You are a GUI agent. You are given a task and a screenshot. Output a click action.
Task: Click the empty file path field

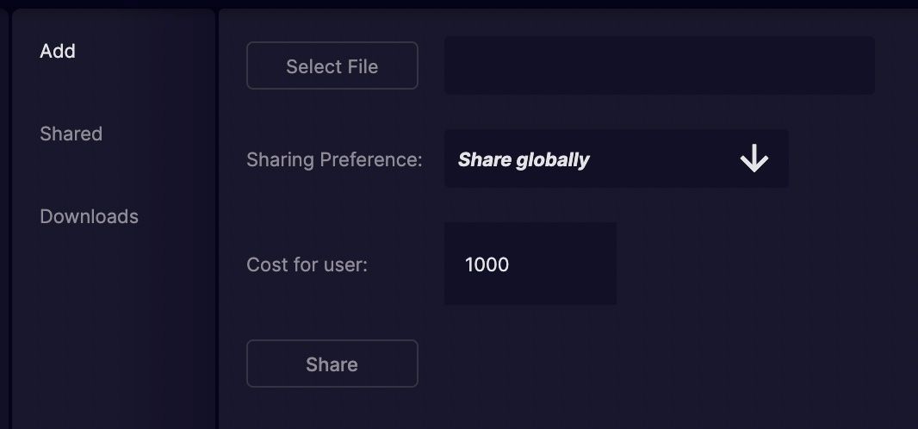(660, 65)
